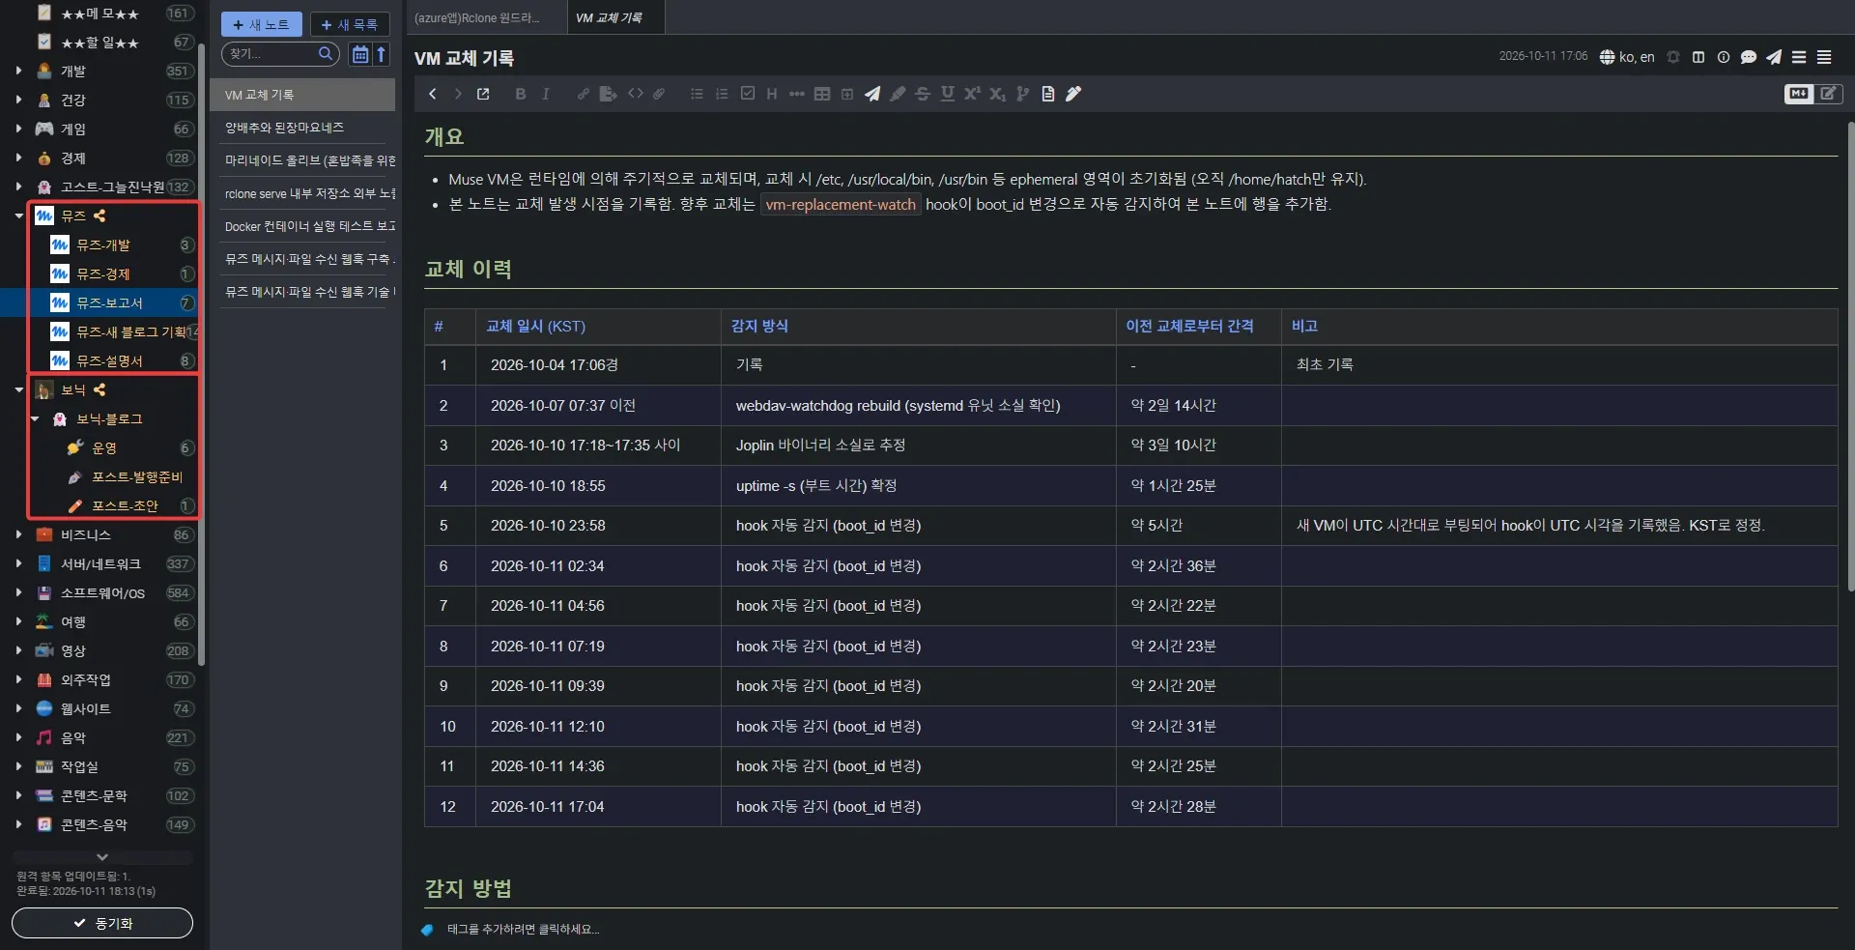Click the pencil icon at editor toolbar end
This screenshot has width=1855, height=950.
(1073, 94)
